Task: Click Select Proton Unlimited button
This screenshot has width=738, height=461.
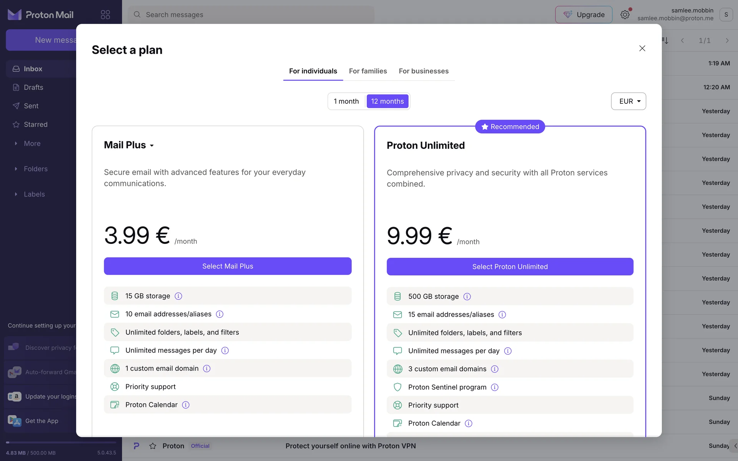Action: click(x=510, y=267)
